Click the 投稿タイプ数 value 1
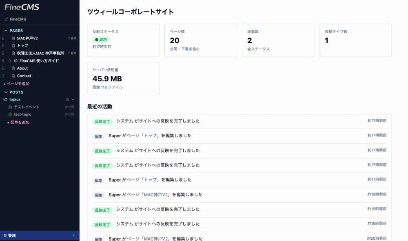The image size is (408, 241). point(326,41)
